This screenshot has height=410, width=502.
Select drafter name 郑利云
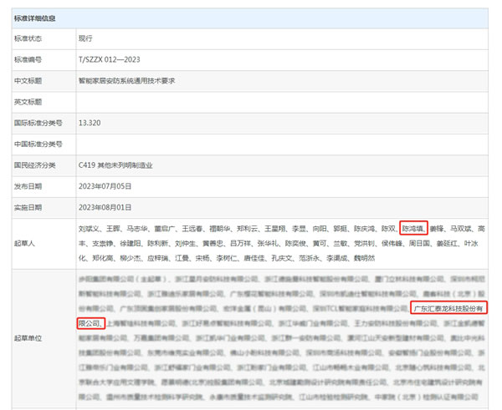tap(247, 229)
